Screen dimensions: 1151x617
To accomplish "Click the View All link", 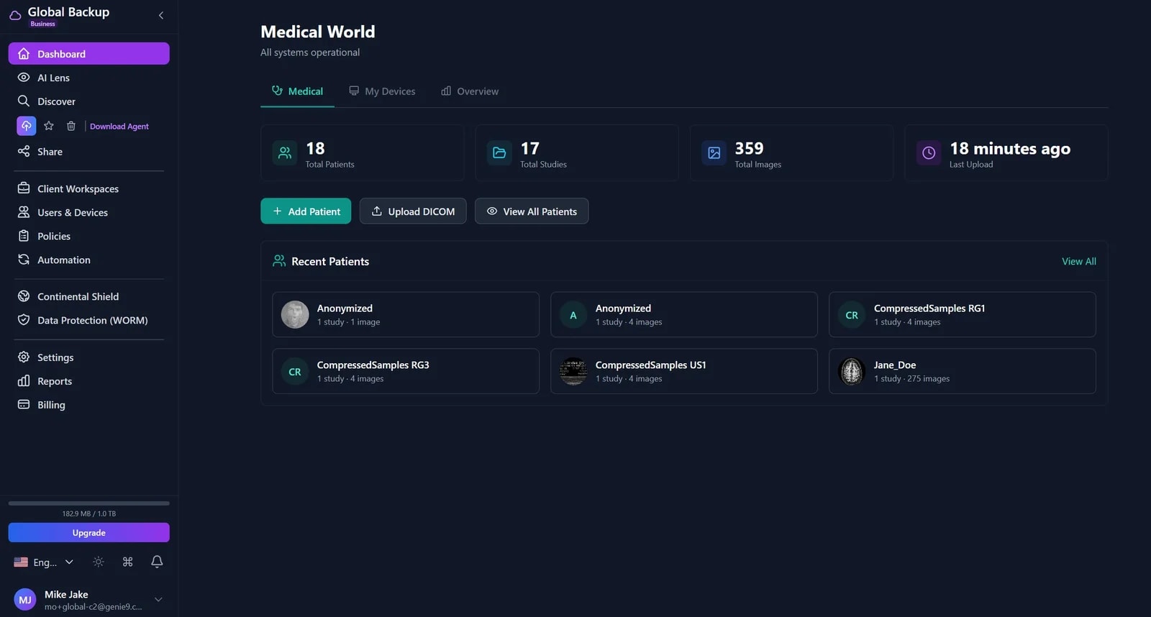I will pyautogui.click(x=1079, y=262).
